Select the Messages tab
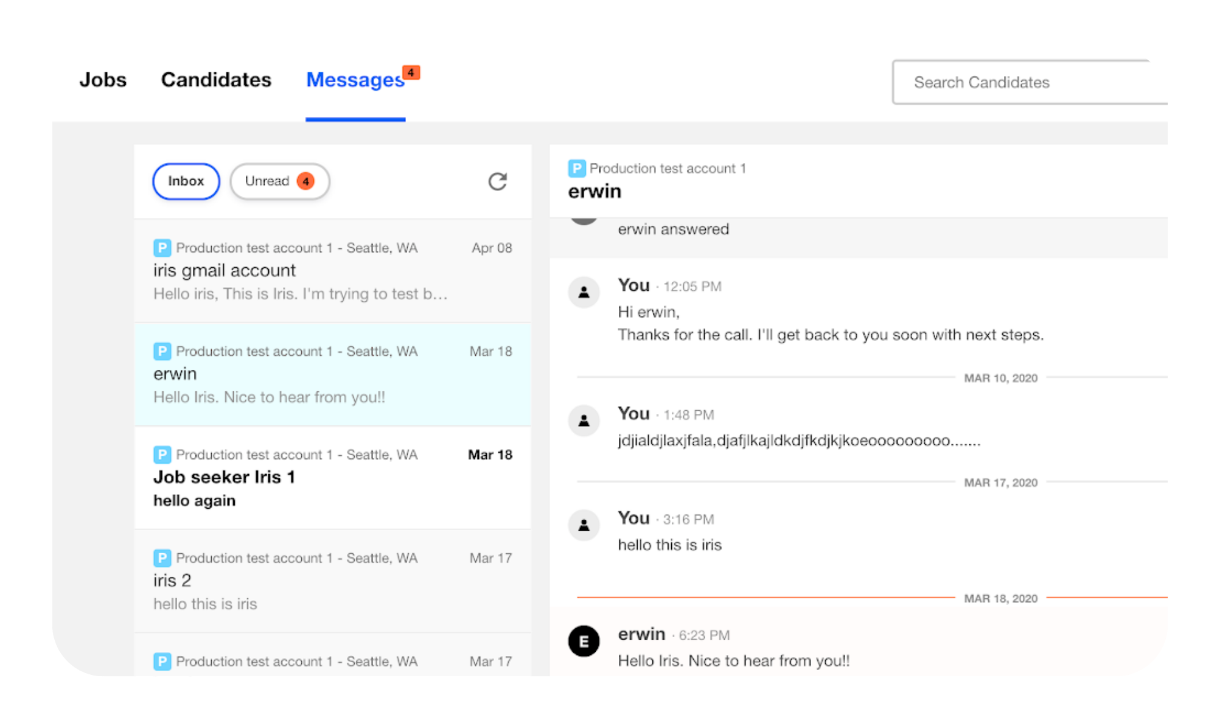 pyautogui.click(x=355, y=80)
